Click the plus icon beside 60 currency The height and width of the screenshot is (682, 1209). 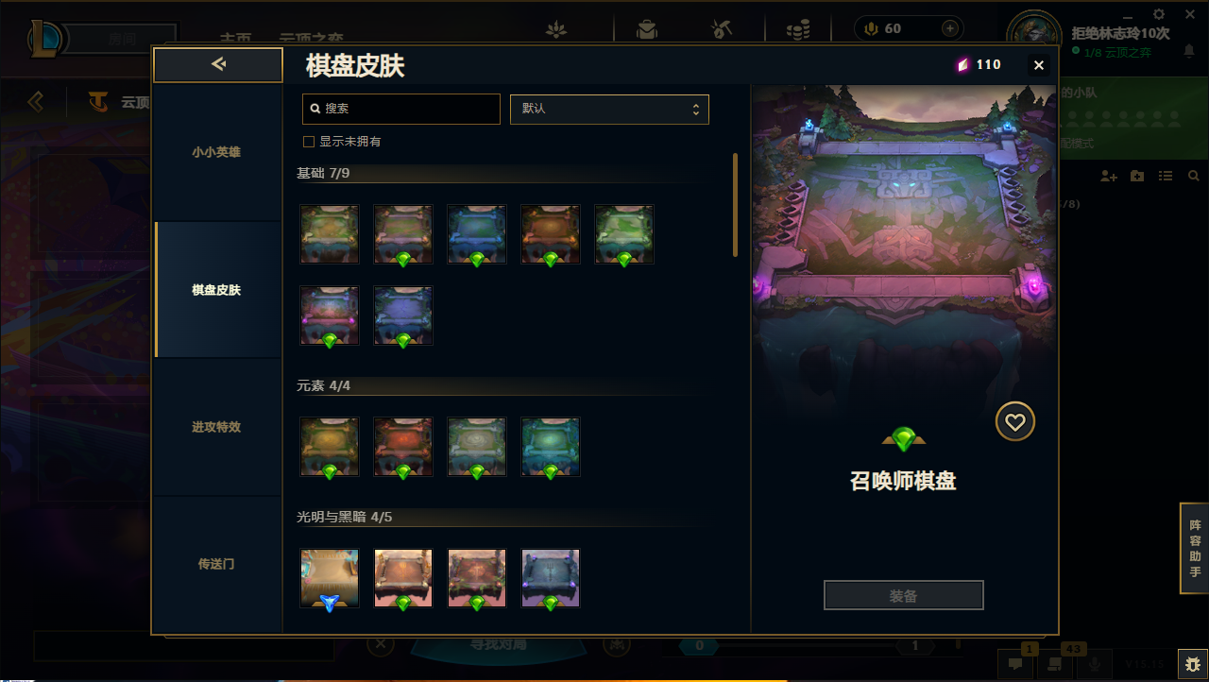[x=950, y=28]
